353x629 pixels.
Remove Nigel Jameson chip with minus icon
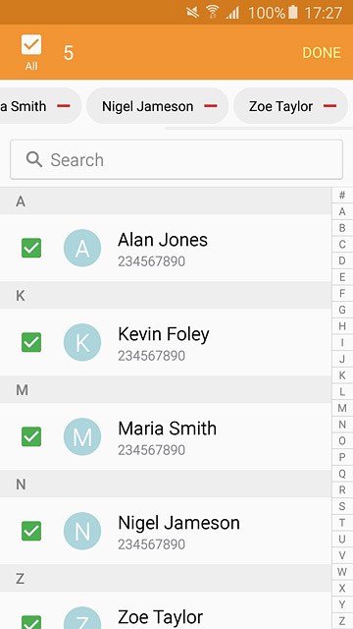pos(211,106)
